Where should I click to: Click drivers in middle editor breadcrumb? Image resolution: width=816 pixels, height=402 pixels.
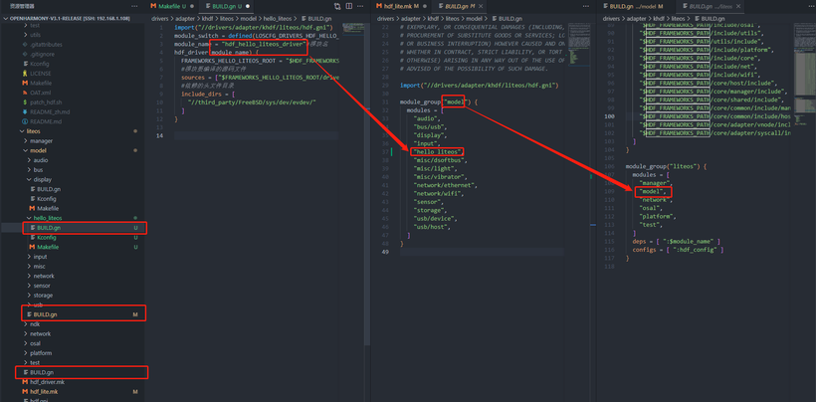[386, 18]
